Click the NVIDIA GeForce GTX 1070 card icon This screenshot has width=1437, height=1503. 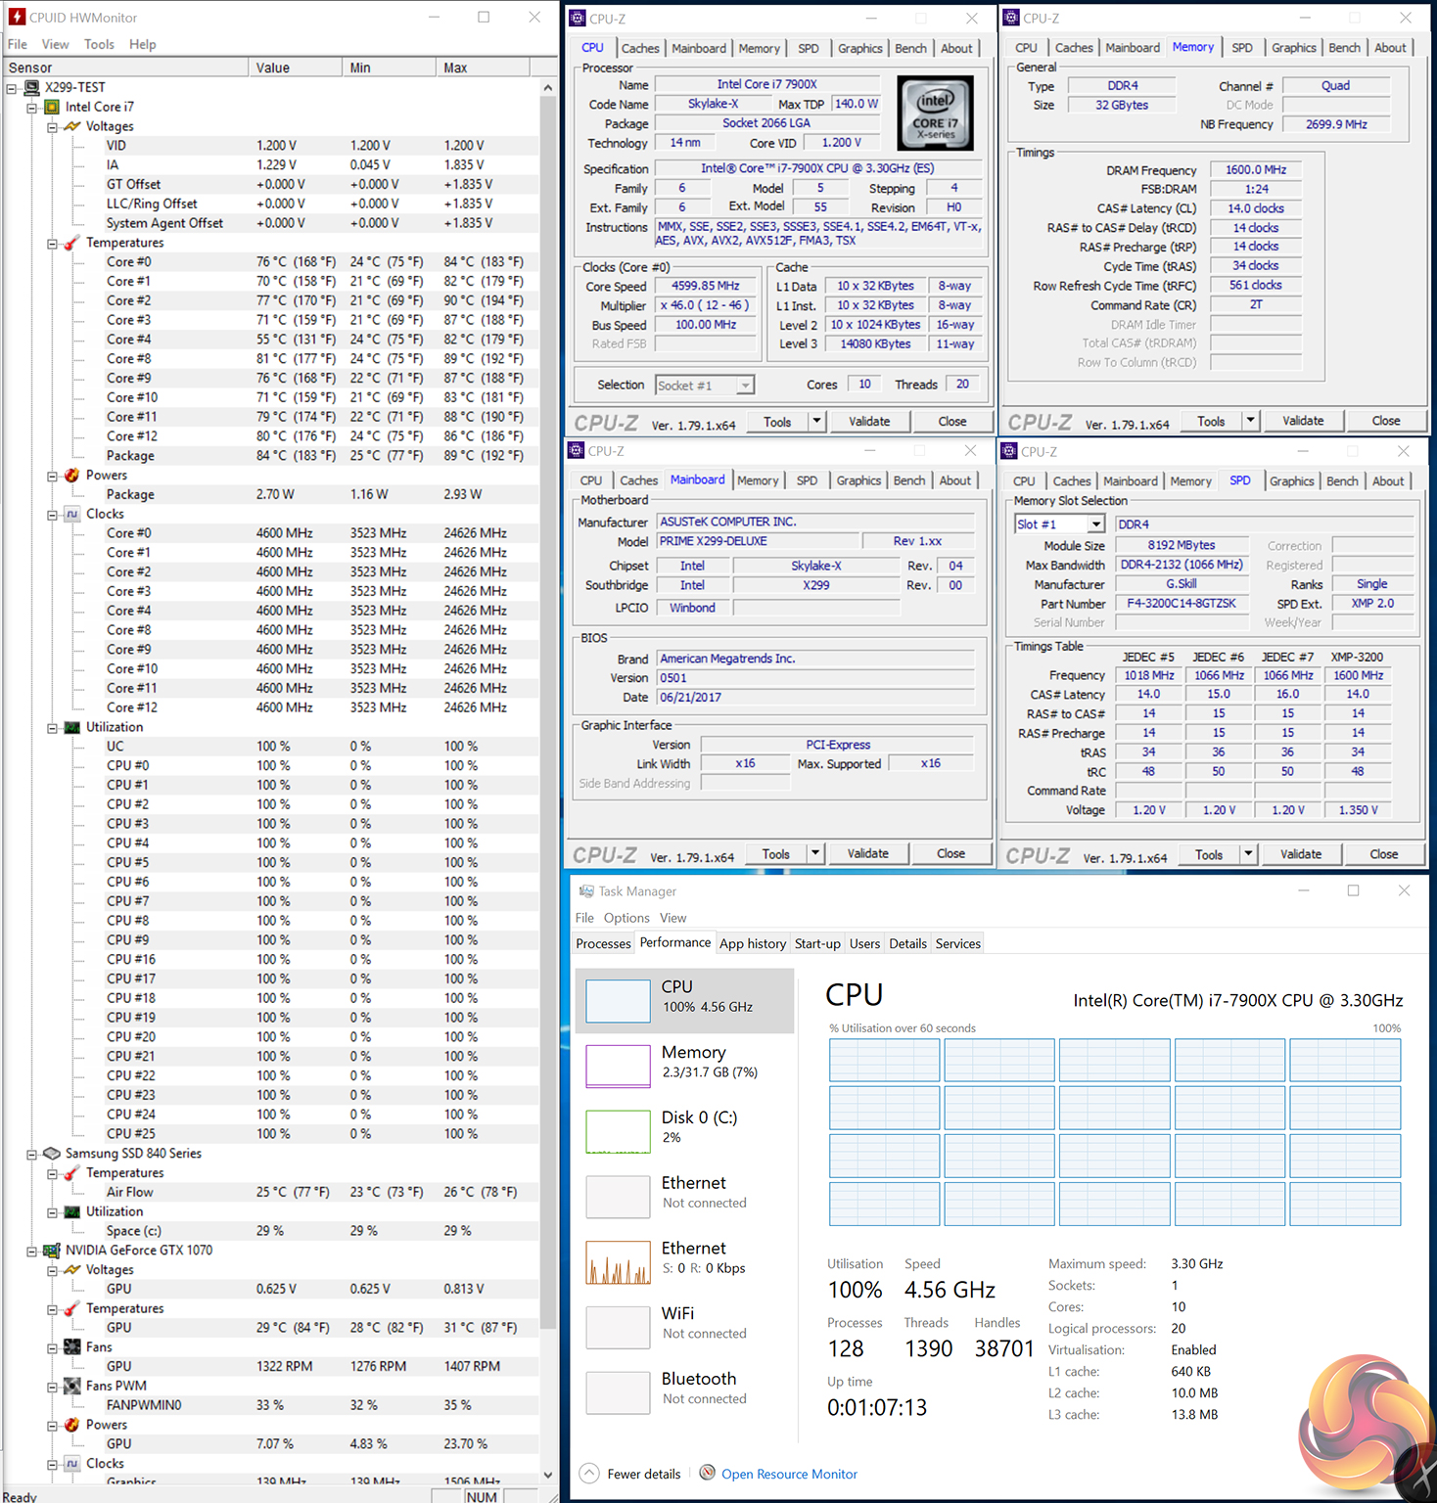tap(52, 1250)
